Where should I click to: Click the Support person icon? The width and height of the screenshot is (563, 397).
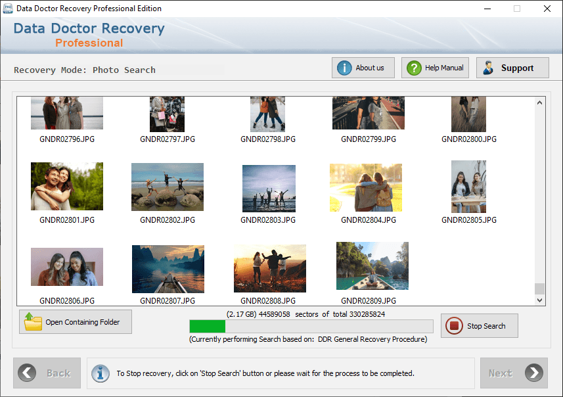(x=488, y=68)
